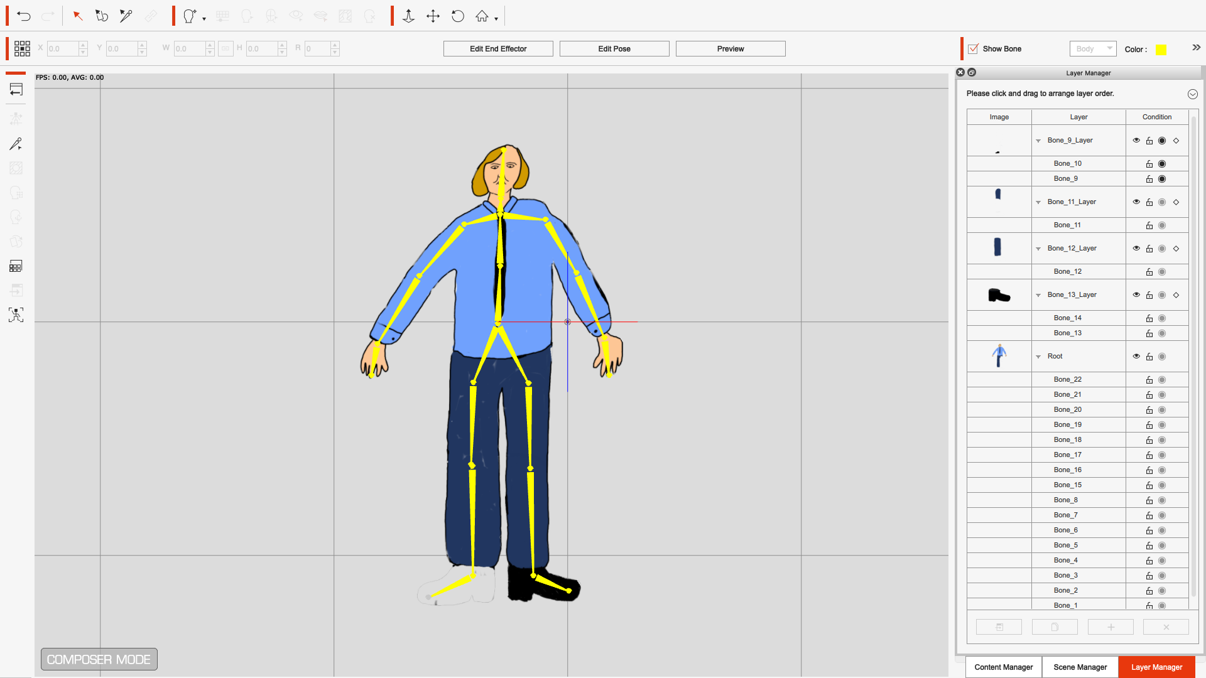Open the Home view dropdown arrow
This screenshot has height=678, width=1206.
[x=496, y=19]
